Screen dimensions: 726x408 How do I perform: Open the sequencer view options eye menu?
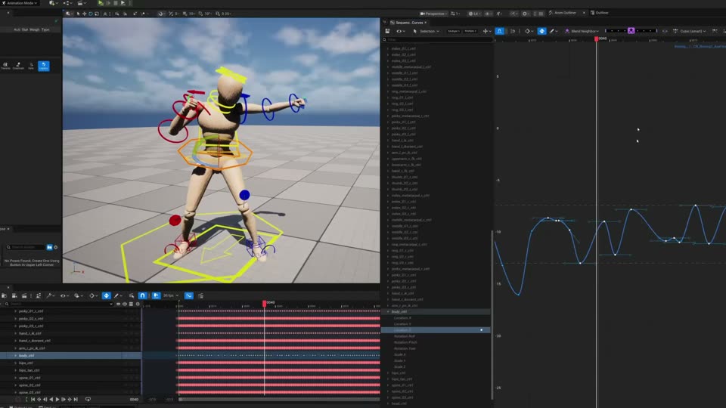(64, 295)
